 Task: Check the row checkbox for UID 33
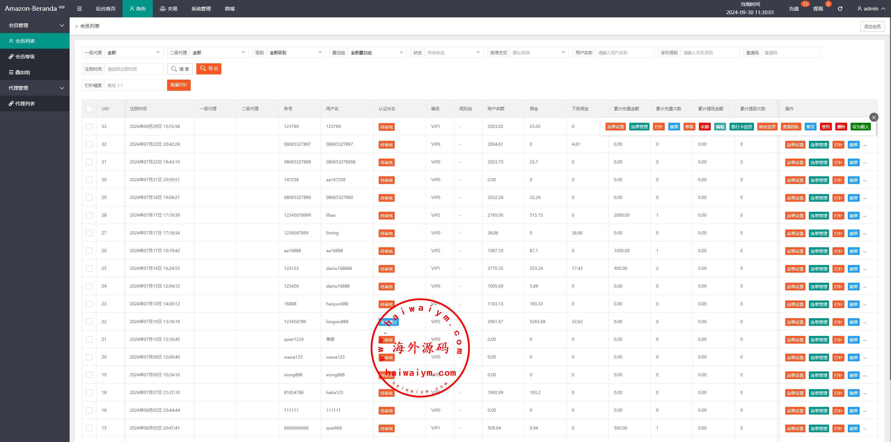89,127
